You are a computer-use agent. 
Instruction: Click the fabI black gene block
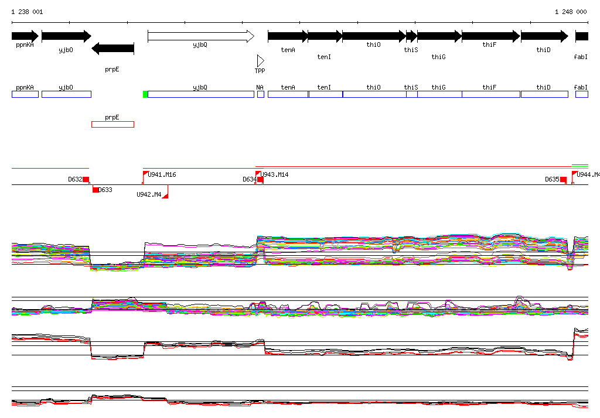pyautogui.click(x=582, y=36)
